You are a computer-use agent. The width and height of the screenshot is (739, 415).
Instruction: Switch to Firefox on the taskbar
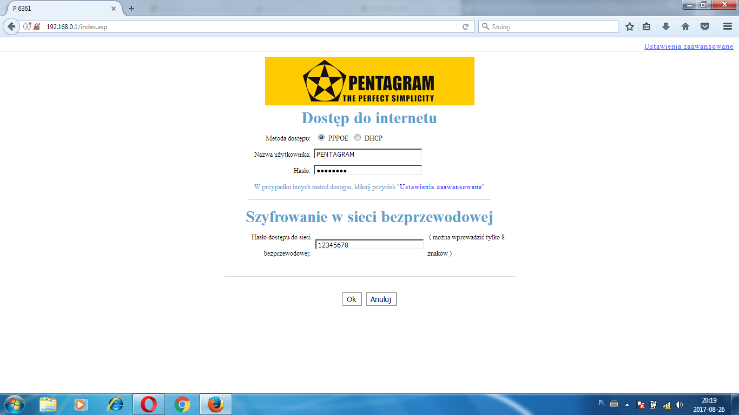pos(216,404)
